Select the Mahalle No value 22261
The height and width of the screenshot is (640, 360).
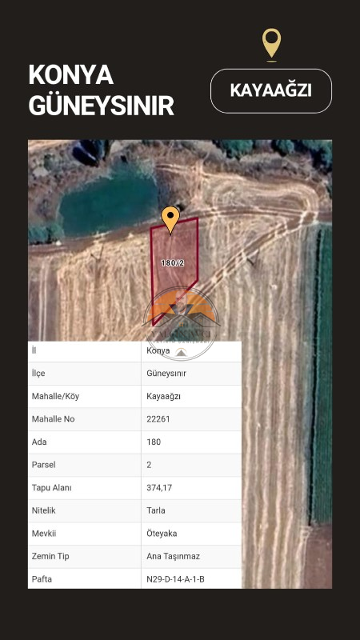point(158,419)
